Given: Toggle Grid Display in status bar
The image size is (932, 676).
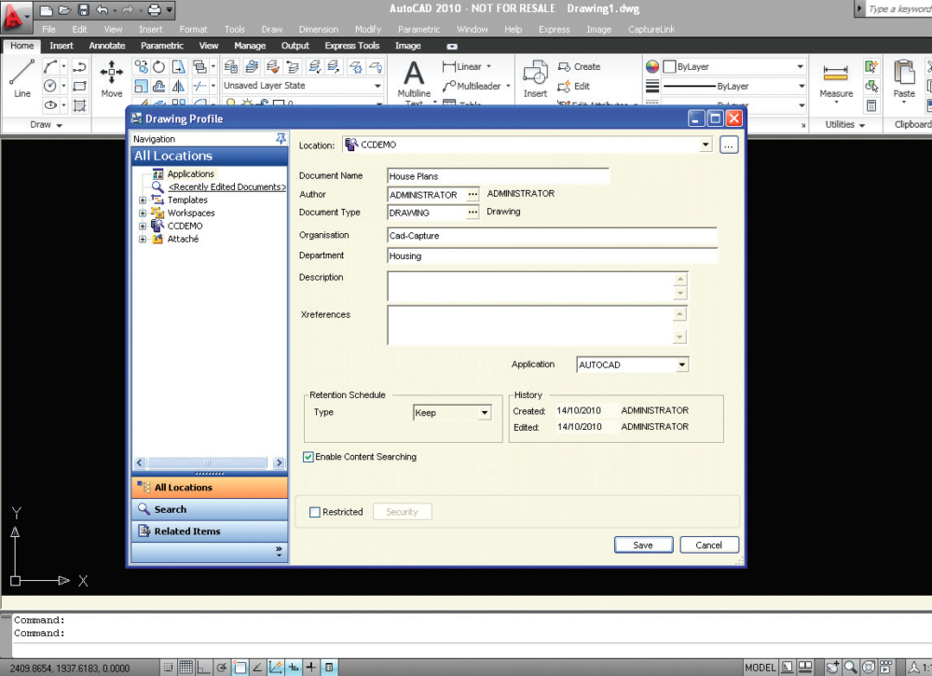Looking at the screenshot, I should [x=186, y=667].
